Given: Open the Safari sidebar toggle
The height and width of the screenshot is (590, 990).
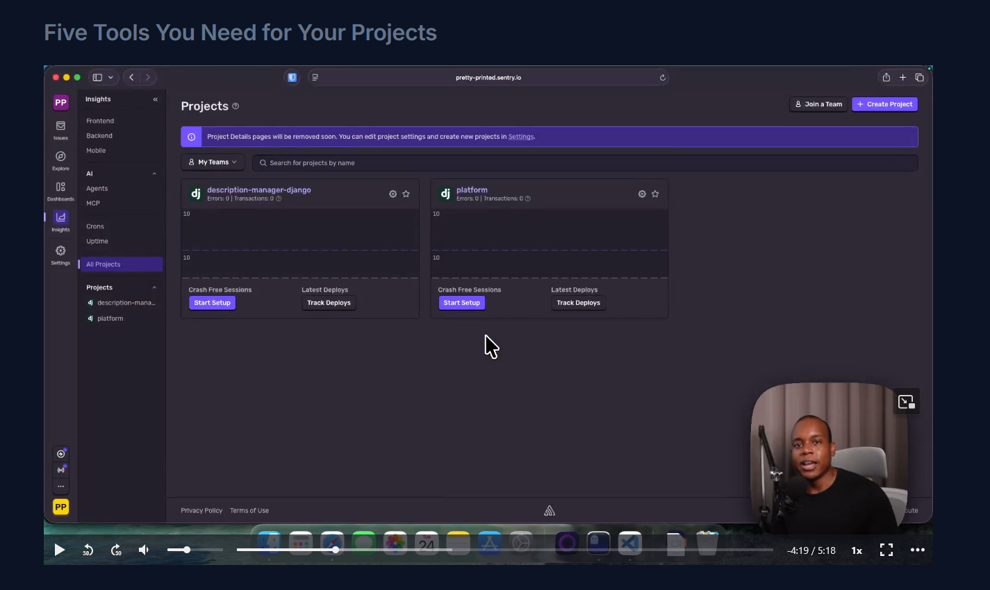Looking at the screenshot, I should coord(97,77).
